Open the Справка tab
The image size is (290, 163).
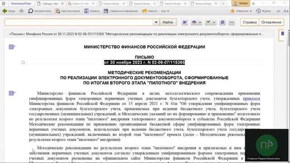pyautogui.click(x=250, y=22)
